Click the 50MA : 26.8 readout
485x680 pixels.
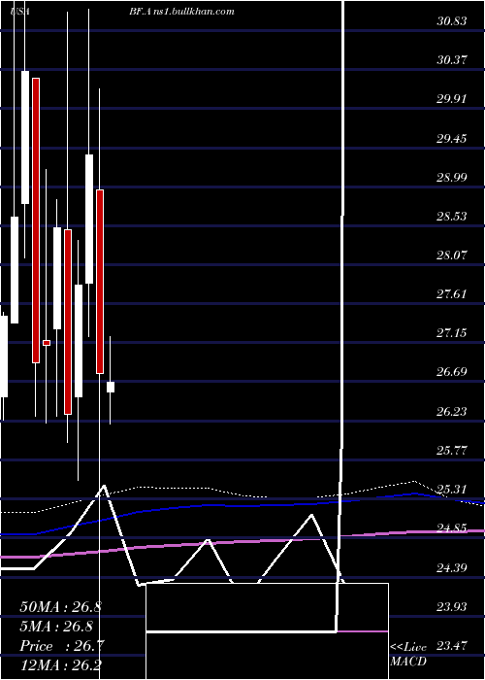(x=60, y=607)
